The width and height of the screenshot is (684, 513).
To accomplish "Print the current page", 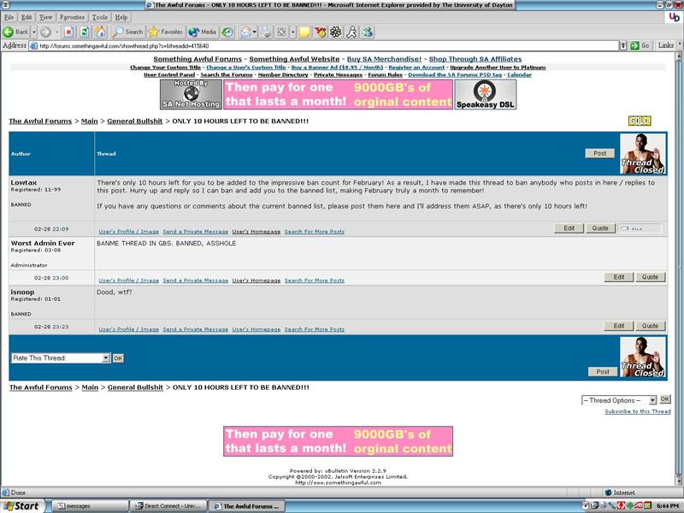I will pos(266,32).
